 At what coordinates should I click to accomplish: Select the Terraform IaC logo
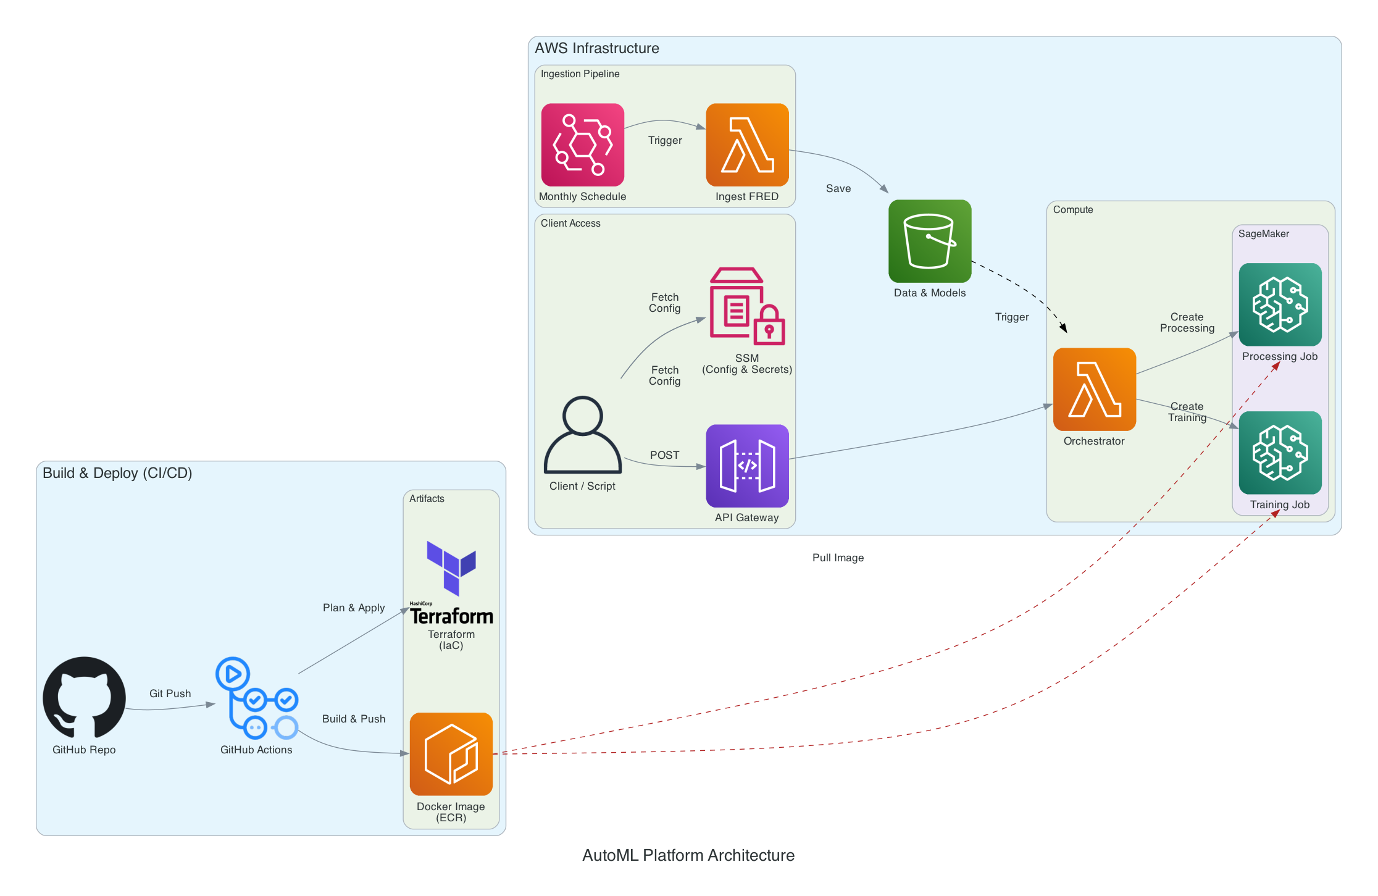[x=451, y=582]
